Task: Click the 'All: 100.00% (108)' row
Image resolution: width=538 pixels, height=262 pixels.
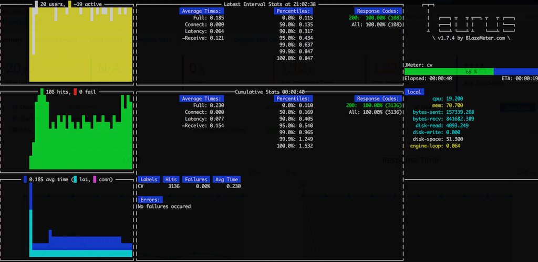Action: click(377, 25)
